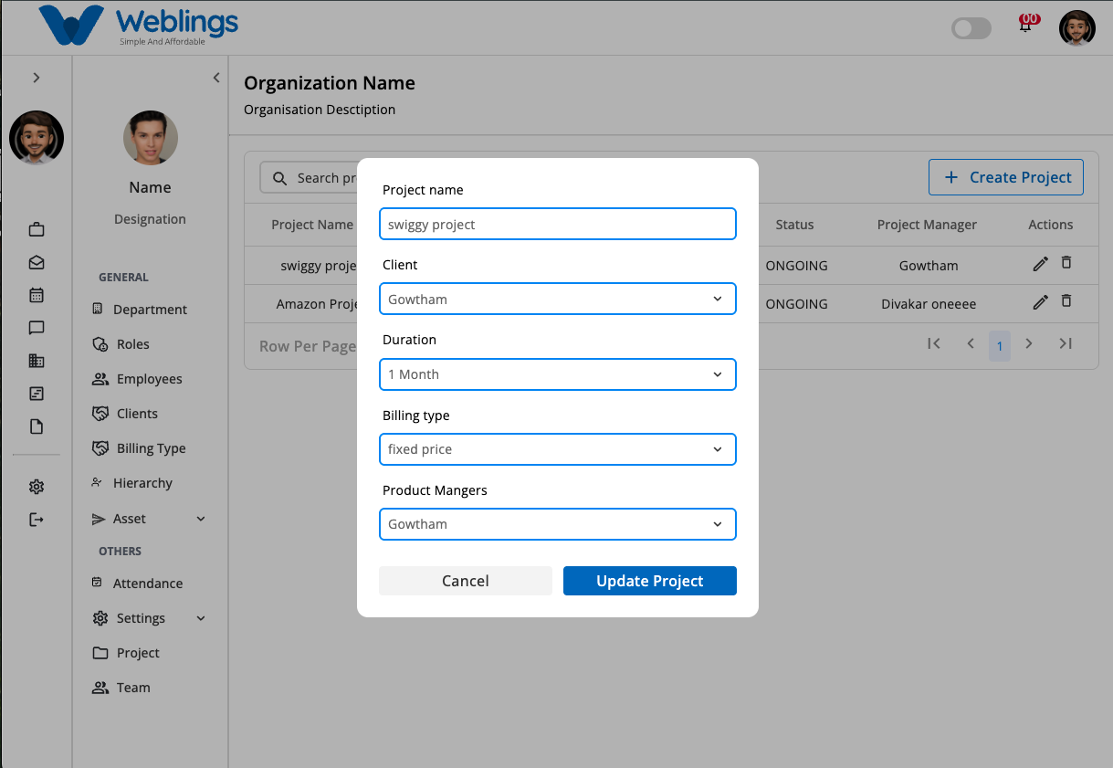Open the Billing type dropdown

point(558,449)
